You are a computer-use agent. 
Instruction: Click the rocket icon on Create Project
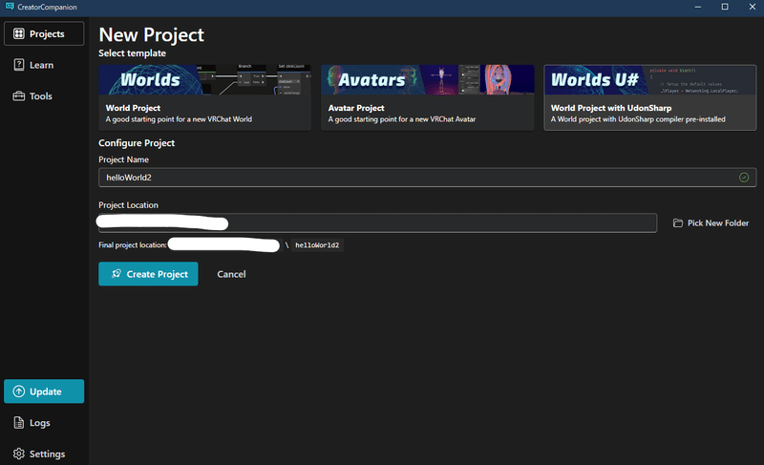pyautogui.click(x=117, y=274)
